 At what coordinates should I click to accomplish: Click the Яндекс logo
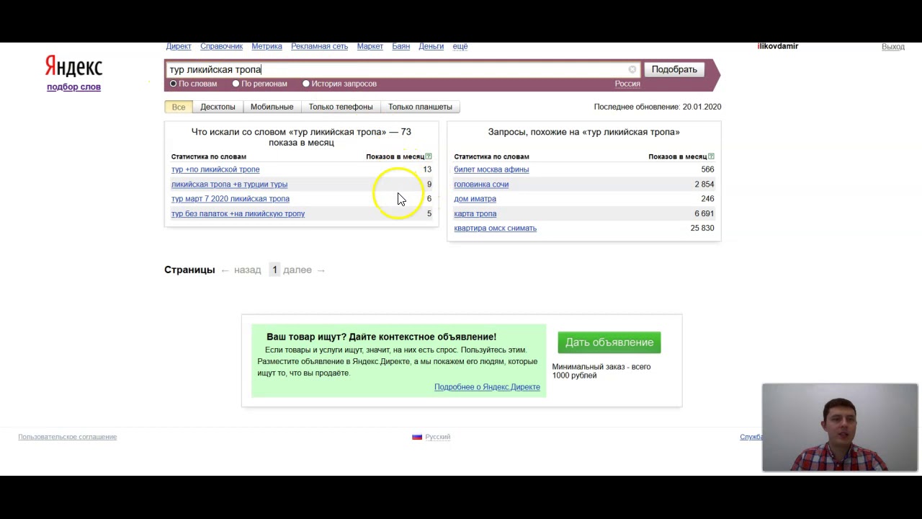click(x=73, y=67)
